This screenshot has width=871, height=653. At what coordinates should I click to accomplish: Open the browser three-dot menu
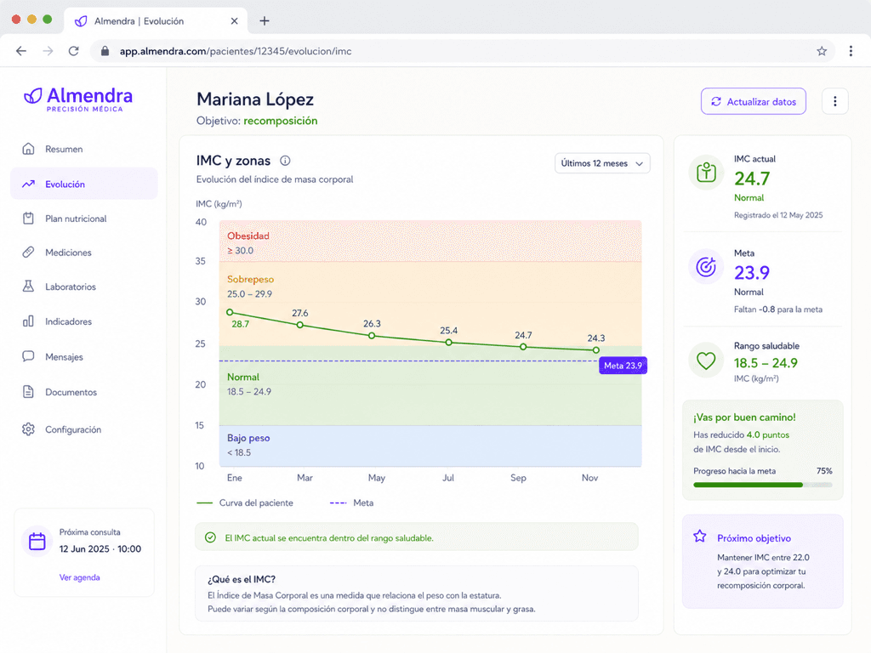[x=851, y=51]
